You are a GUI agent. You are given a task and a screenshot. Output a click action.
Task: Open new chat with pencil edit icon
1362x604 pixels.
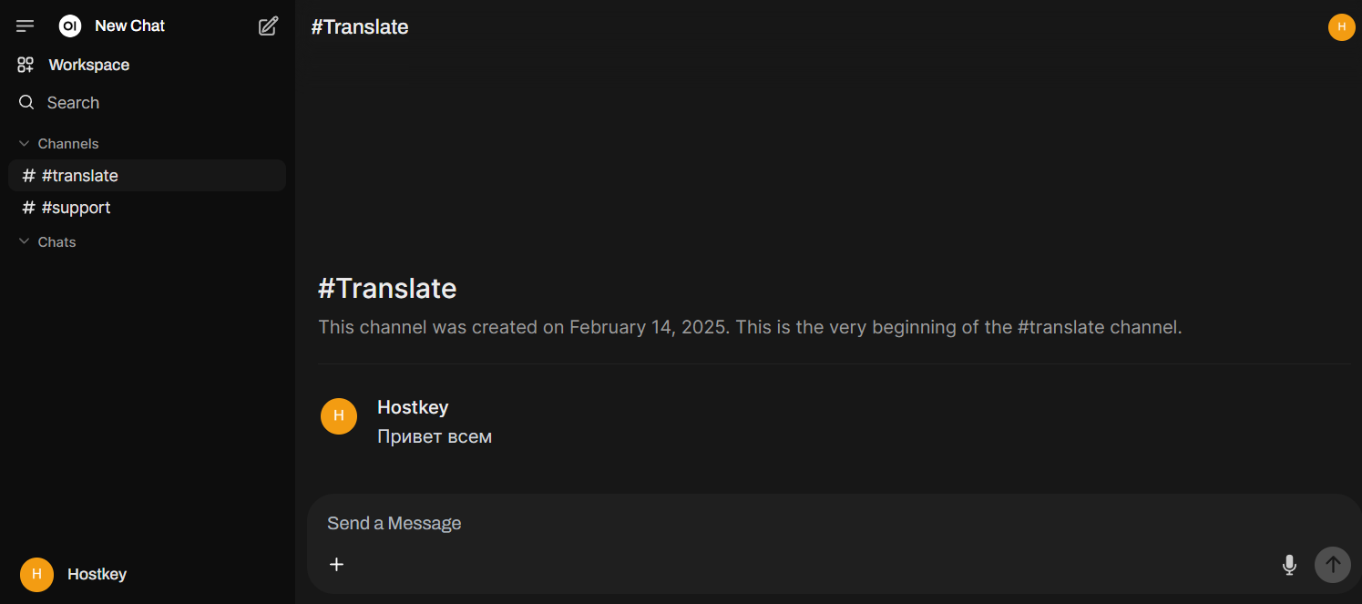(268, 26)
